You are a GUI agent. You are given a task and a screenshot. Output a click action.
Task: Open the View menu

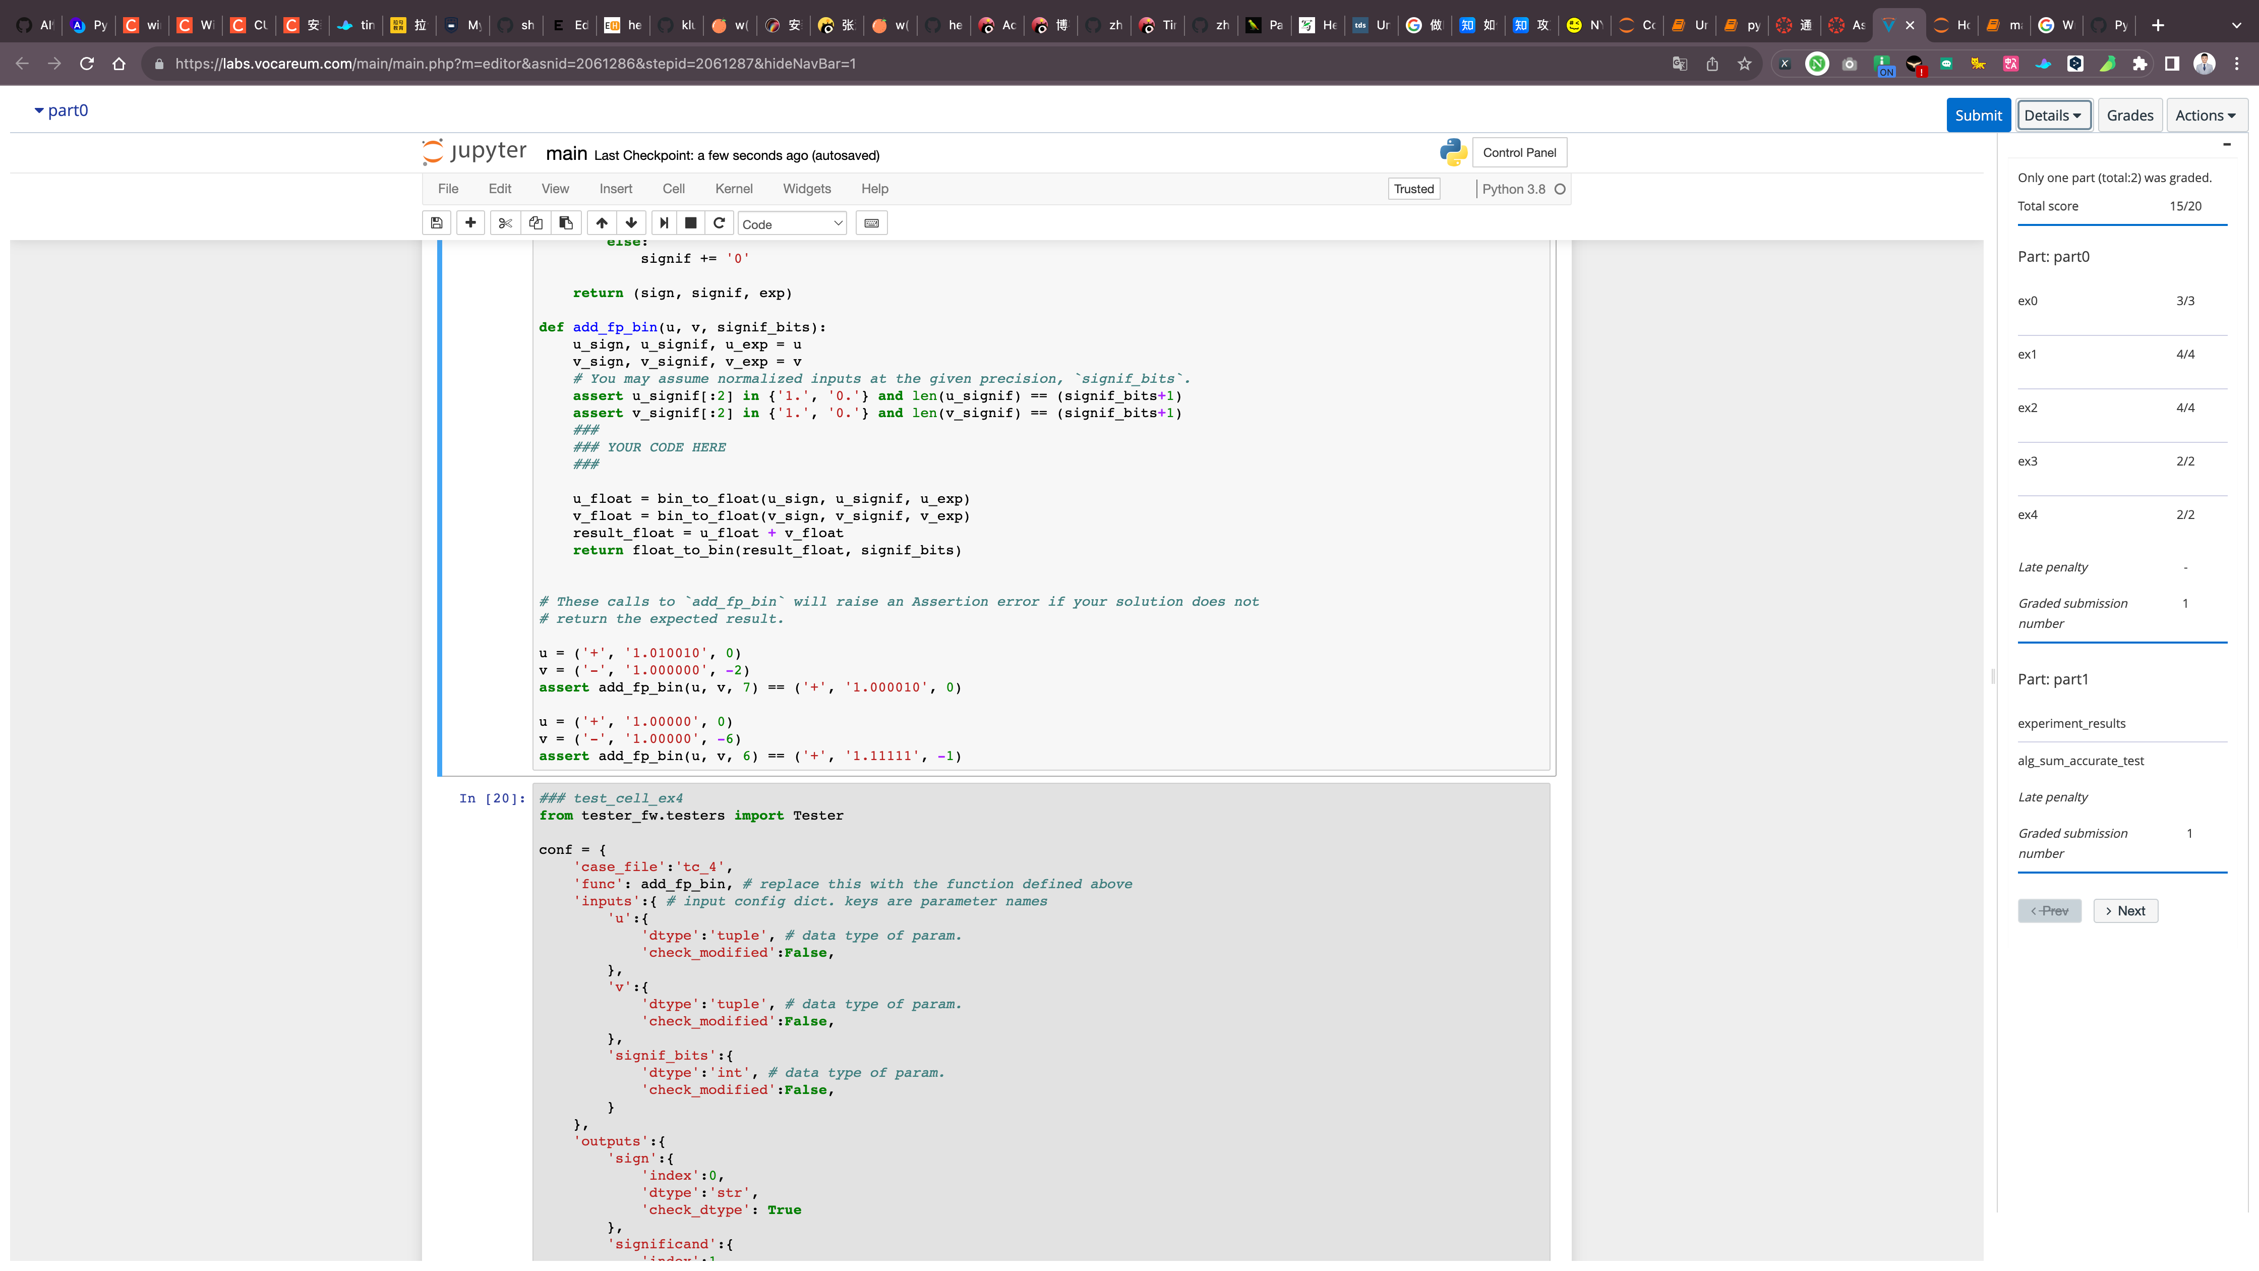[555, 189]
